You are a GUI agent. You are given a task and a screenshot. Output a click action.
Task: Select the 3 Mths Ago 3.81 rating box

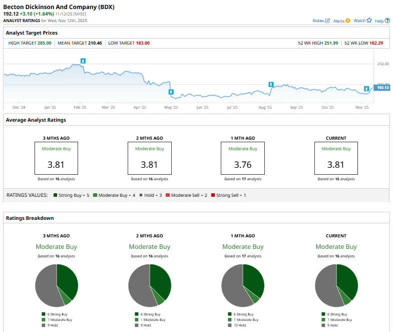click(57, 158)
